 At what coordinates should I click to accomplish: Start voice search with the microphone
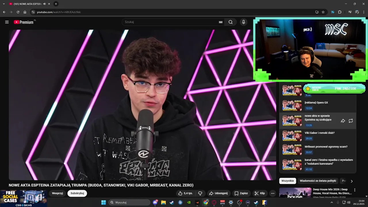click(244, 22)
